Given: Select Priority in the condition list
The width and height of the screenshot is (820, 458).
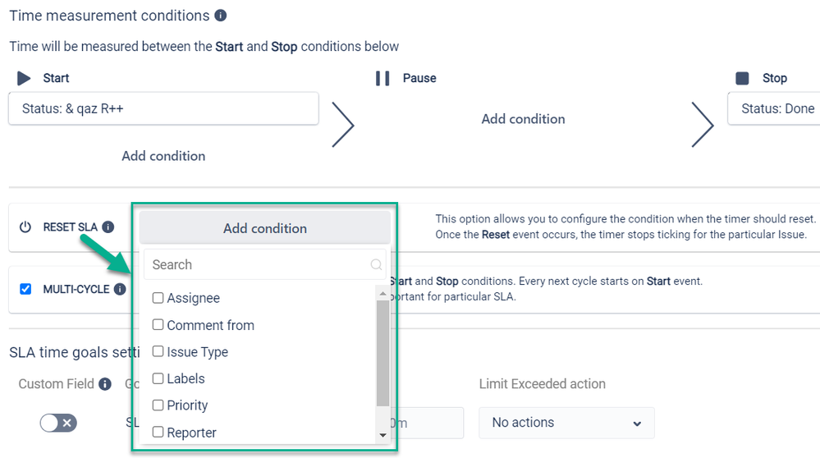Looking at the screenshot, I should [x=158, y=405].
